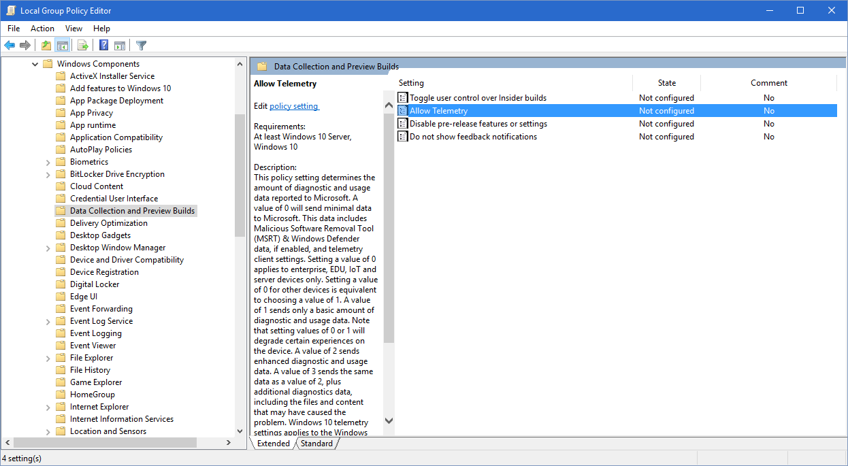Select Delivery Optimization folder
The width and height of the screenshot is (848, 466).
[x=109, y=223]
